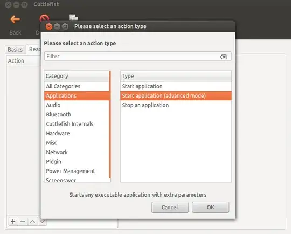Select the Applications category

(77, 95)
